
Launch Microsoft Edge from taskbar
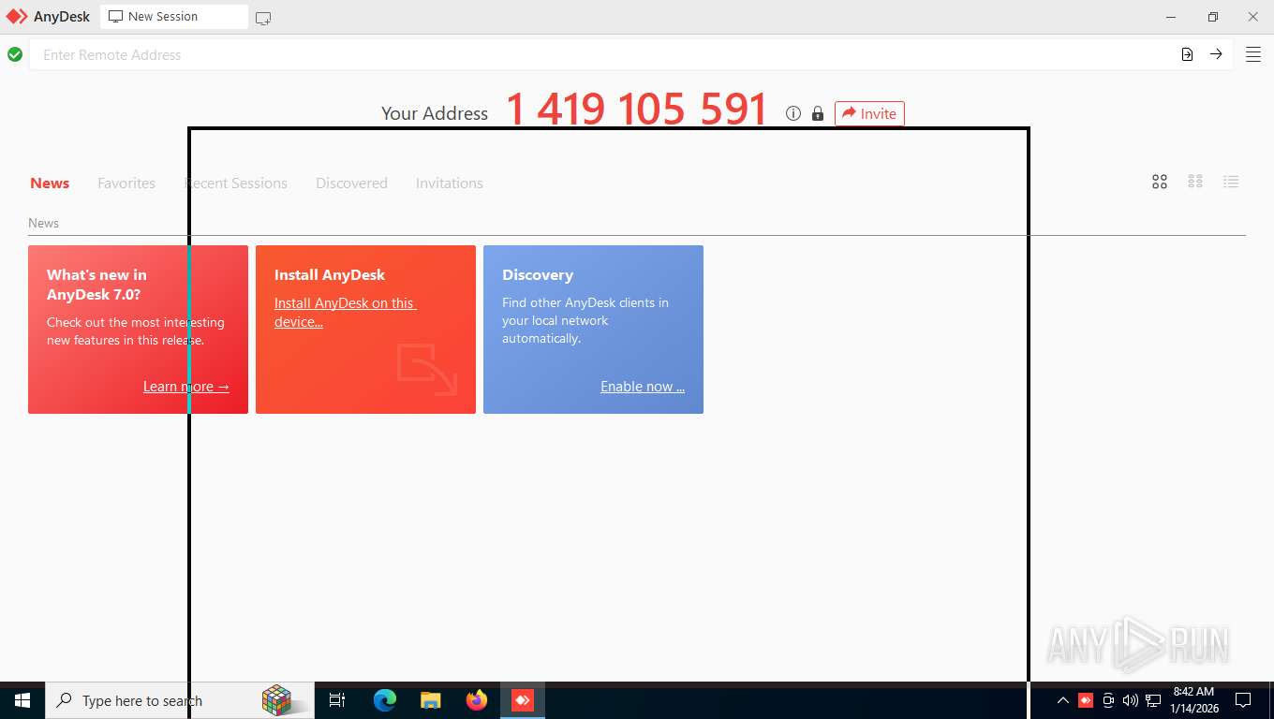click(x=385, y=700)
